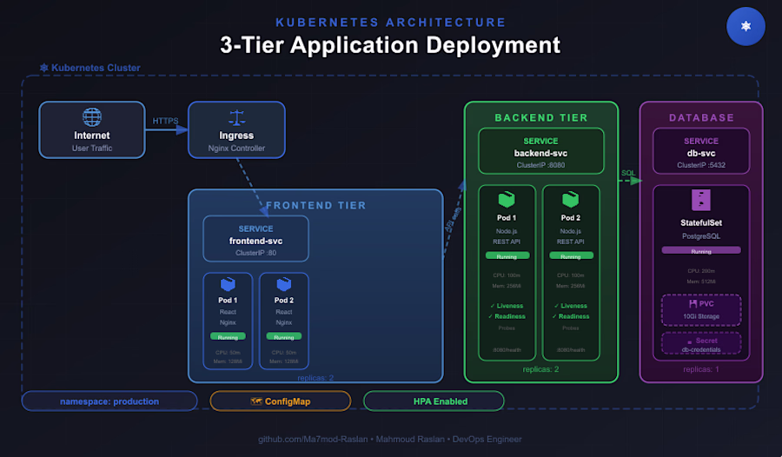The width and height of the screenshot is (782, 457).
Task: Click the backend-svc service name
Action: pos(540,153)
